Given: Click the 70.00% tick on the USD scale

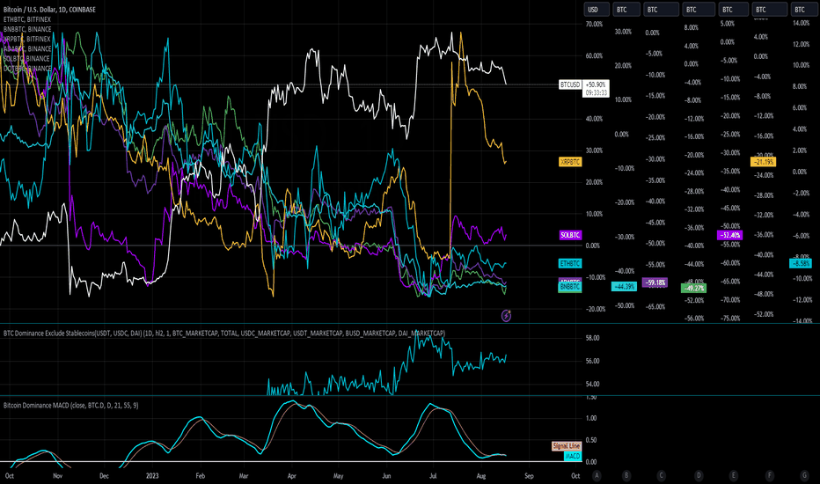Looking at the screenshot, I should coord(594,24).
